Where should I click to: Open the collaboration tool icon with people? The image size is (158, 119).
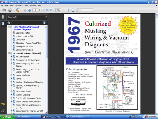click(10, 10)
